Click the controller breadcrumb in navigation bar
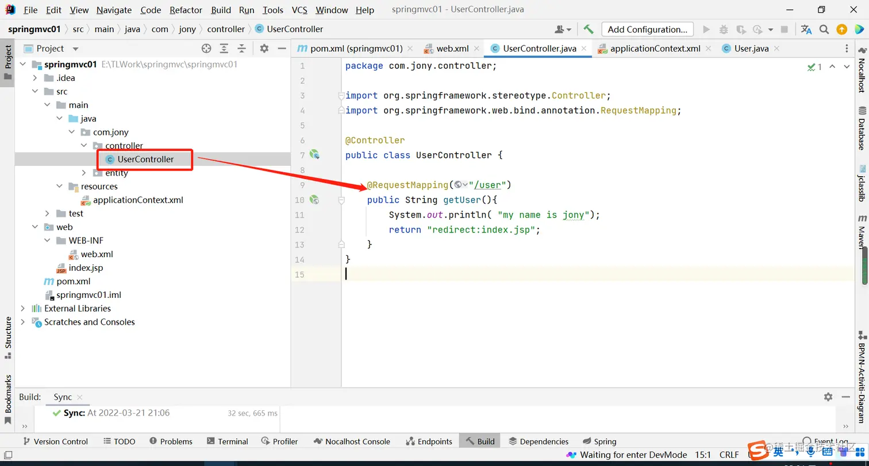The width and height of the screenshot is (869, 466). 226,29
